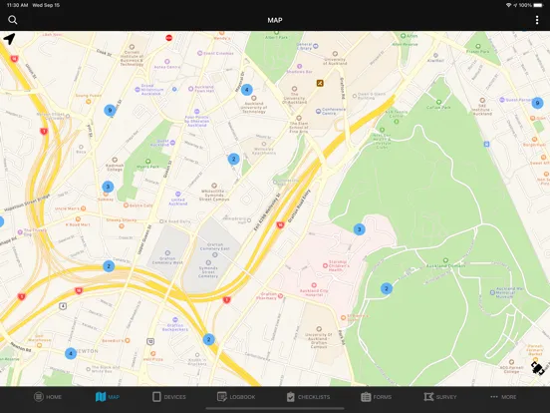Image resolution: width=550 pixels, height=413 pixels.
Task: Select the Uncle Man's restaurant pin
Action: pos(83,208)
